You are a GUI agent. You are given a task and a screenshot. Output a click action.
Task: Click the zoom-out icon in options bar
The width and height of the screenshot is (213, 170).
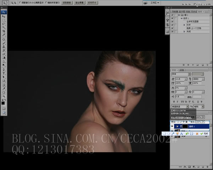point(15,3)
